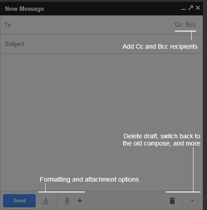Image resolution: width=207 pixels, height=210 pixels.
Task: Open the plus insert options icon
Action: click(x=80, y=201)
